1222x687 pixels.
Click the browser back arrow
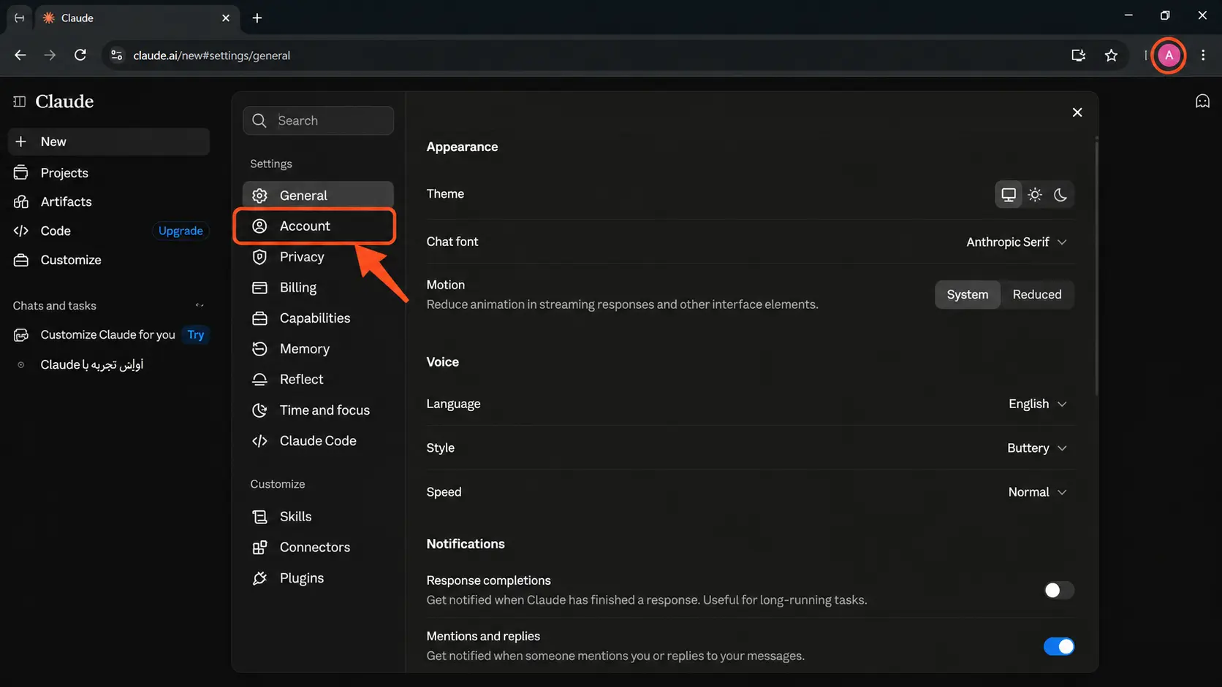click(x=20, y=55)
